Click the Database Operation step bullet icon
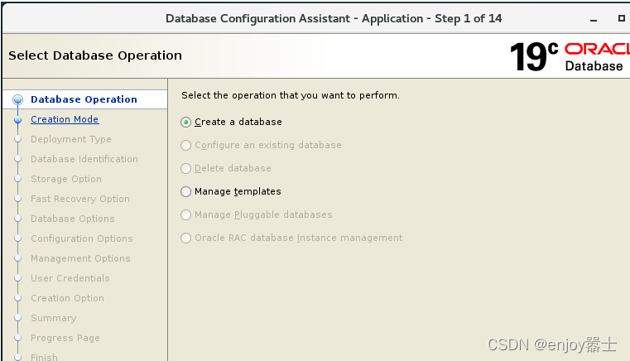 coord(17,99)
